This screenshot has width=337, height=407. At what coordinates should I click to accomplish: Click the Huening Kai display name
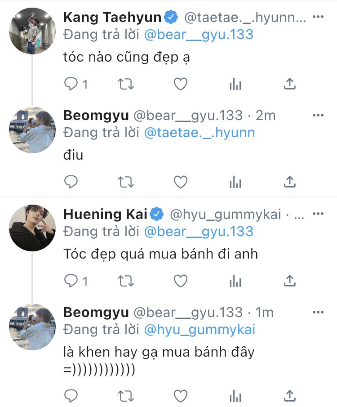(105, 215)
